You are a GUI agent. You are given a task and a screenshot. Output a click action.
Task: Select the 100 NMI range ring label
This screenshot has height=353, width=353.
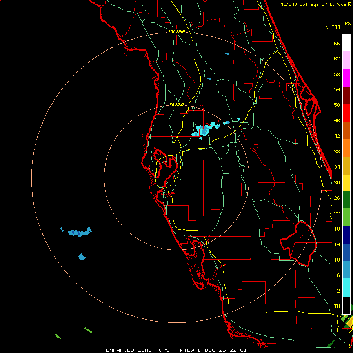[x=176, y=32]
